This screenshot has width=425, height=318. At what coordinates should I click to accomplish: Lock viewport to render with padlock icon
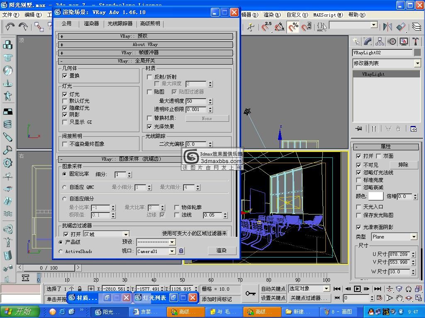pos(181,251)
